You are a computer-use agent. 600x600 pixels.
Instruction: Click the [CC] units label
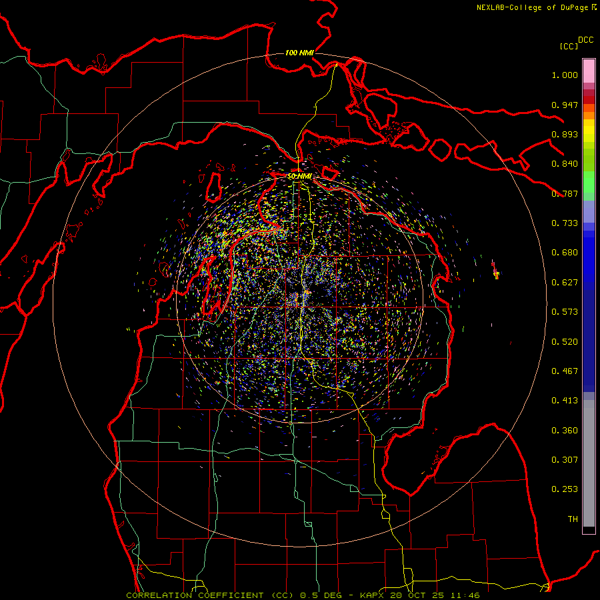click(x=569, y=46)
